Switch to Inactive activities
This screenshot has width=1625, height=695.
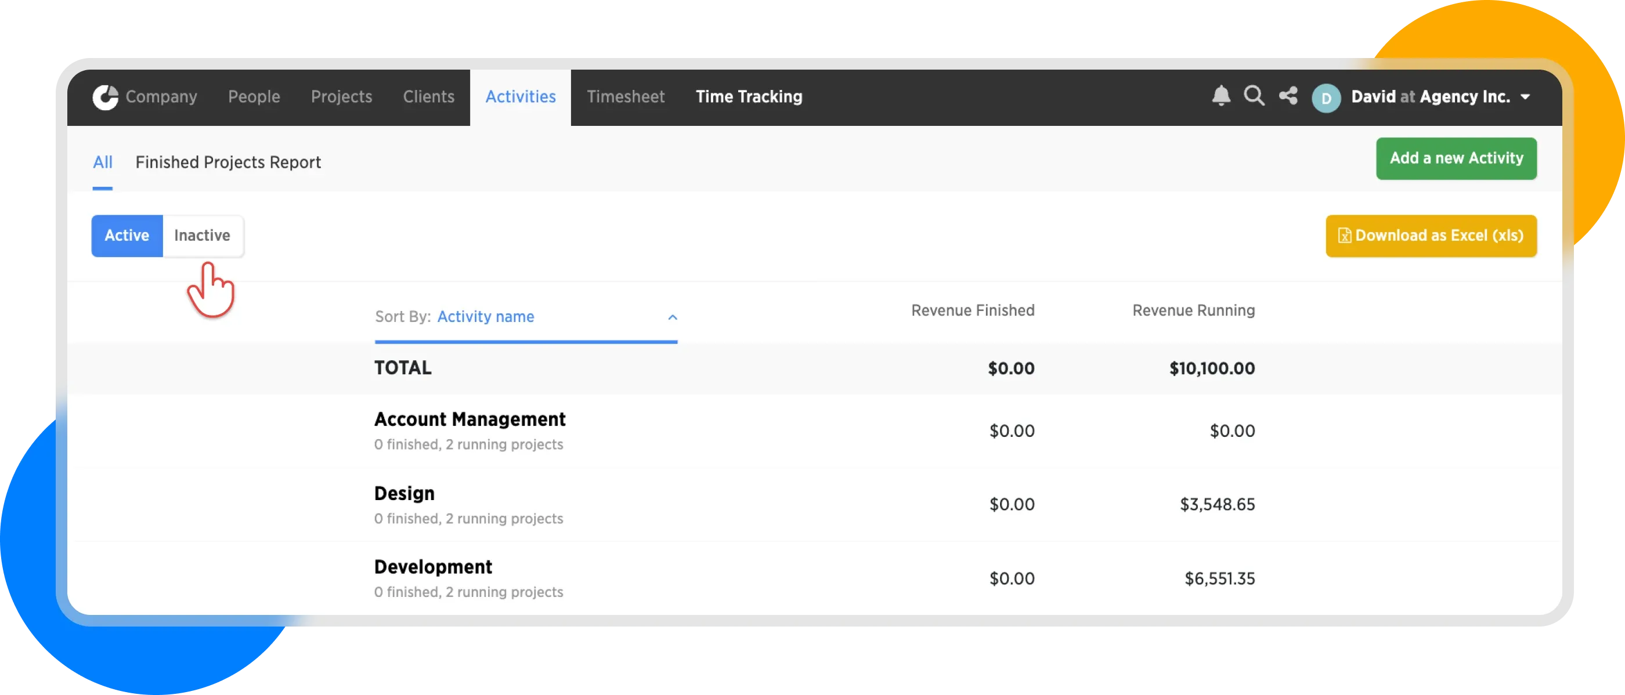point(202,236)
